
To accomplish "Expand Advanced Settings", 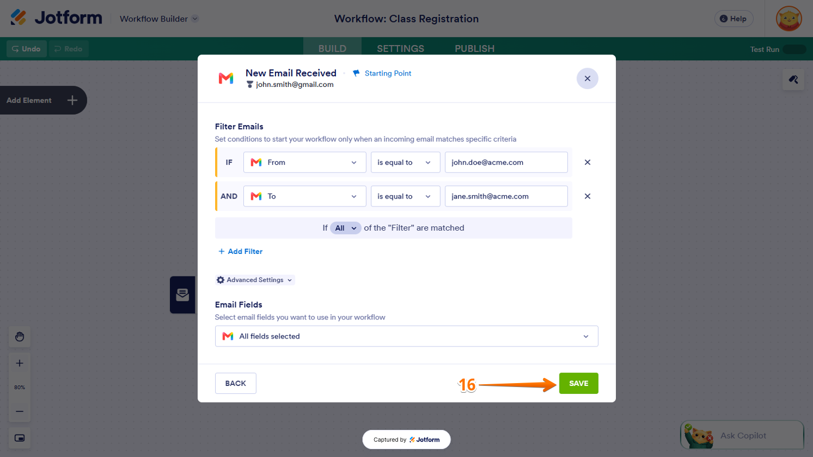I will click(255, 280).
